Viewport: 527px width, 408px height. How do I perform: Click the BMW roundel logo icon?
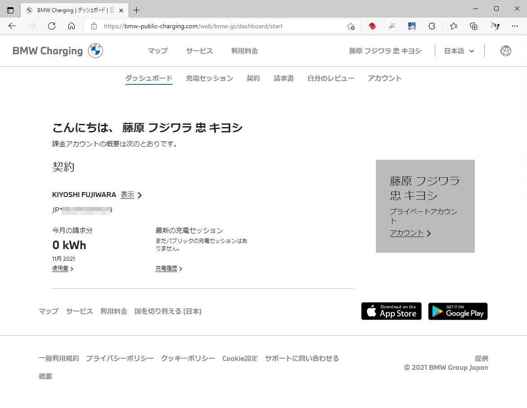(95, 51)
